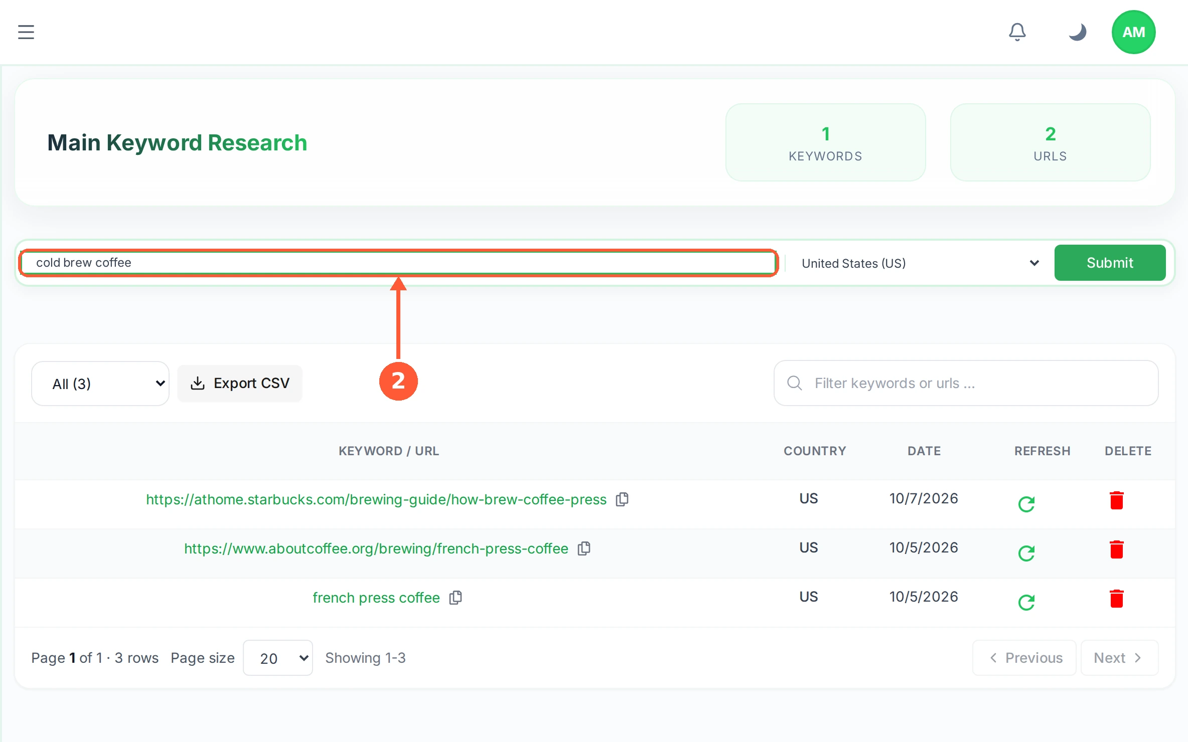1188x742 pixels.
Task: Delete the aboutcoffee.org row
Action: (1117, 549)
